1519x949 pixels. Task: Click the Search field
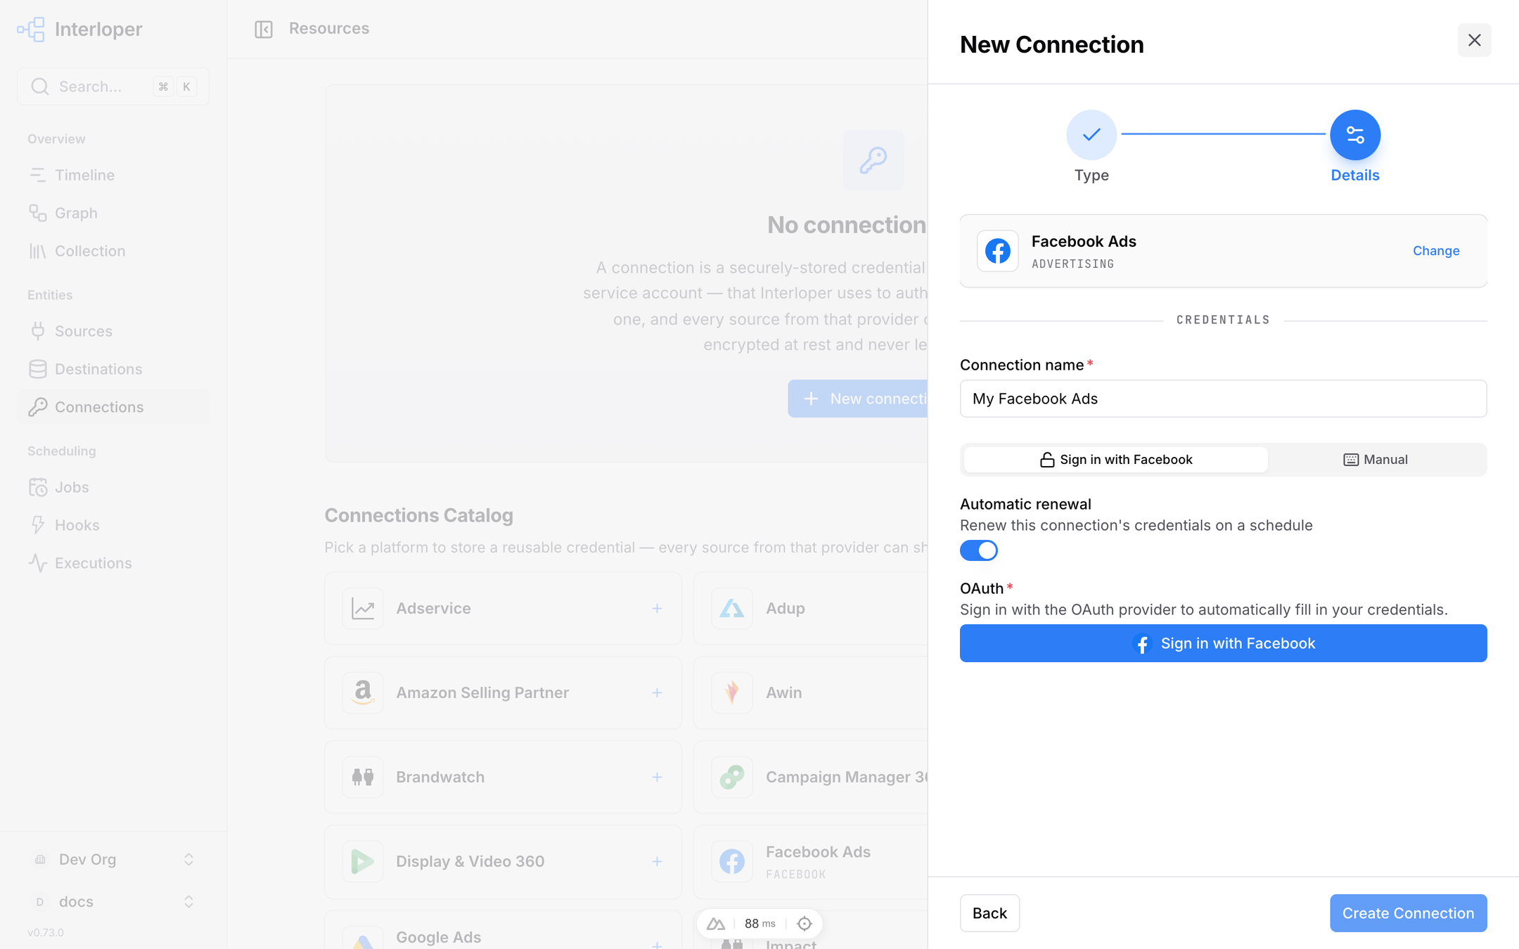tap(113, 86)
